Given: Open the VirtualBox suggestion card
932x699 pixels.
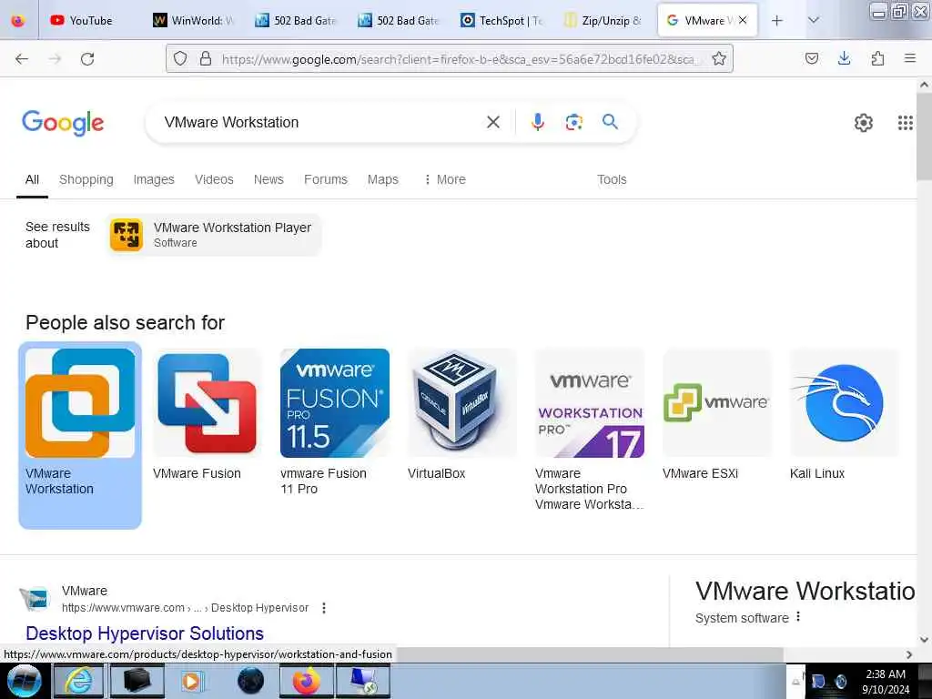Looking at the screenshot, I should [461, 416].
